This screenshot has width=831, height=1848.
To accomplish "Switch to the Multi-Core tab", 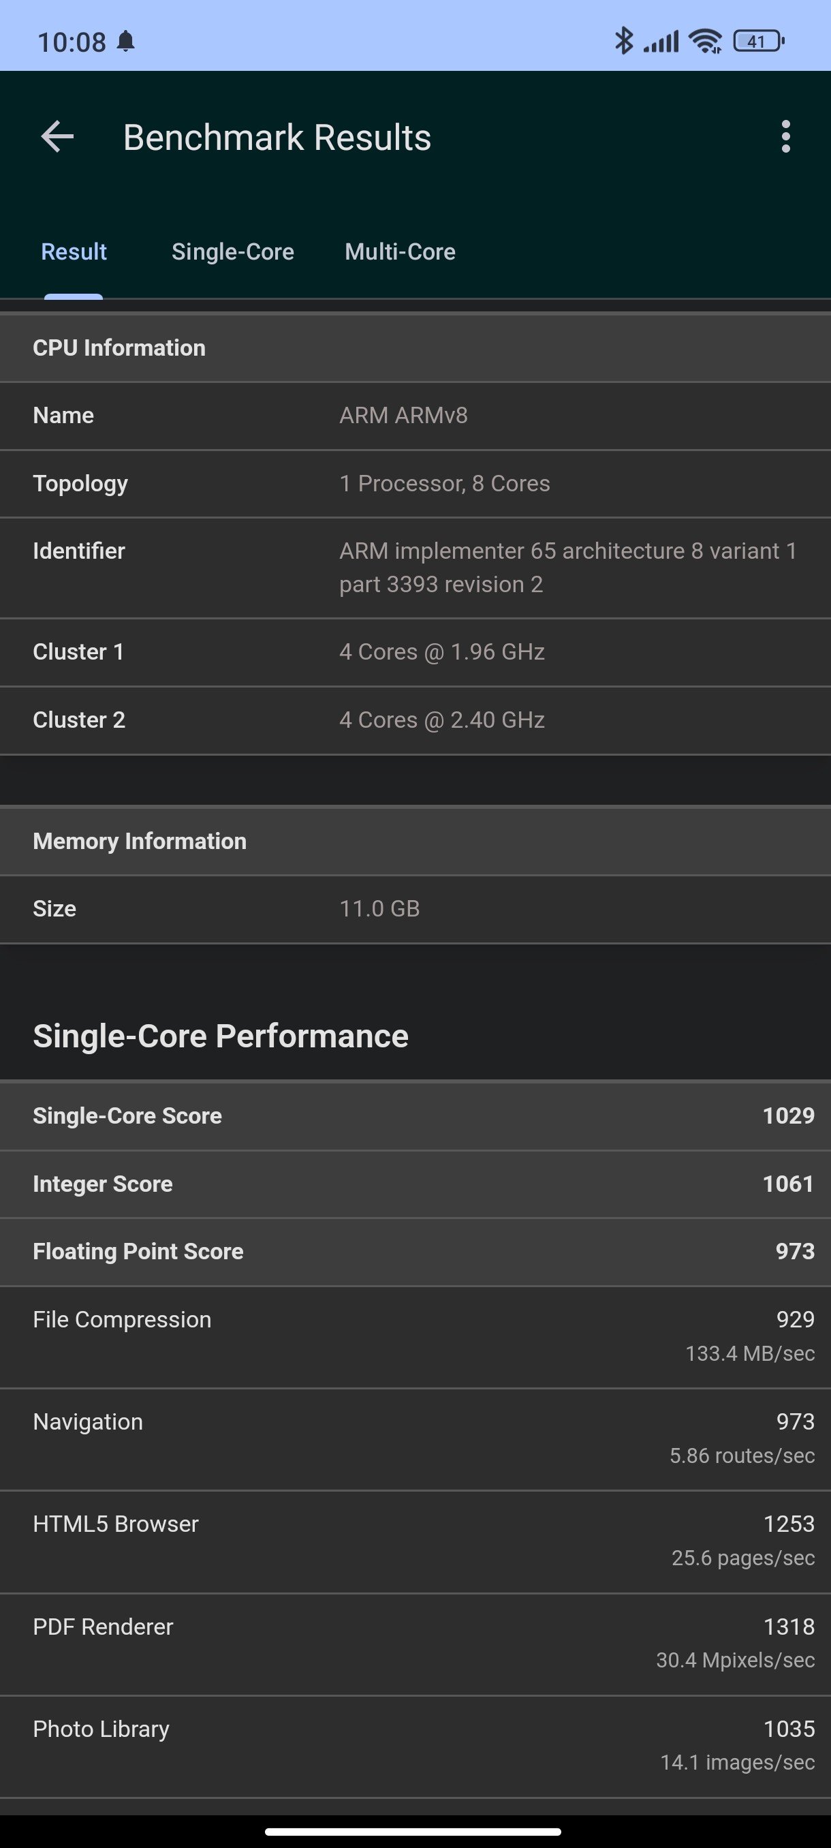I will click(400, 252).
